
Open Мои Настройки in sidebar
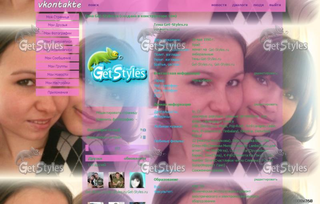tap(58, 83)
